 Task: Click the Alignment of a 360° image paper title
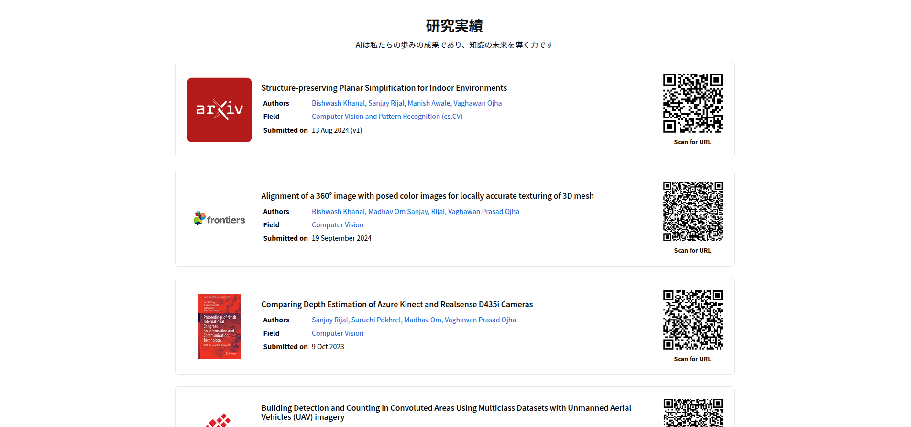(x=427, y=196)
